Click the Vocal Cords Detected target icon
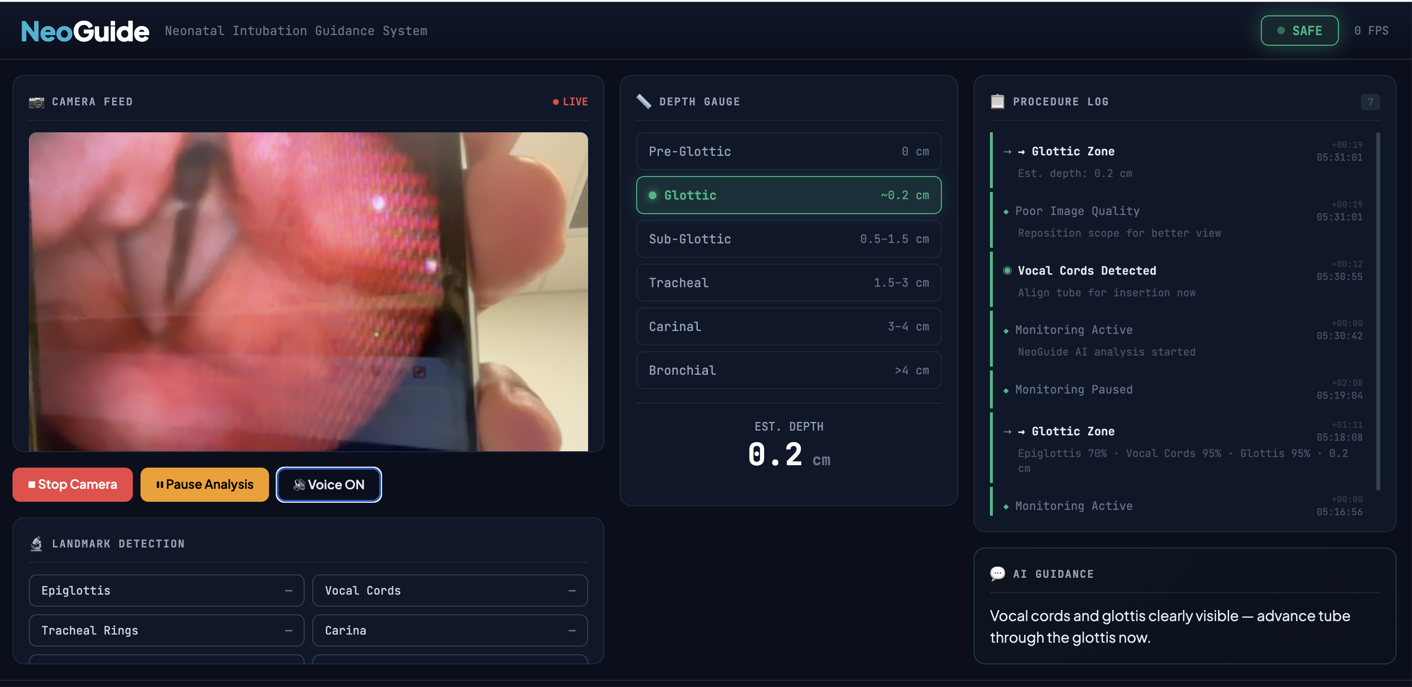This screenshot has height=687, width=1412. coord(1007,271)
